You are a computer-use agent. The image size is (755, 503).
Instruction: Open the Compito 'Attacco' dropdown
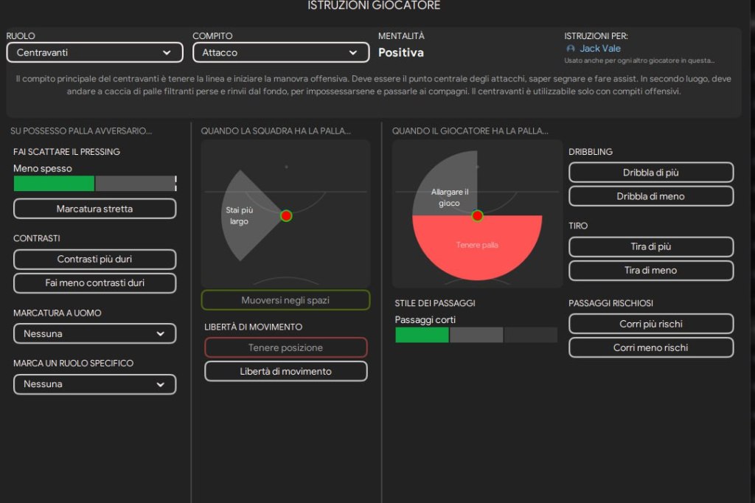click(x=281, y=52)
